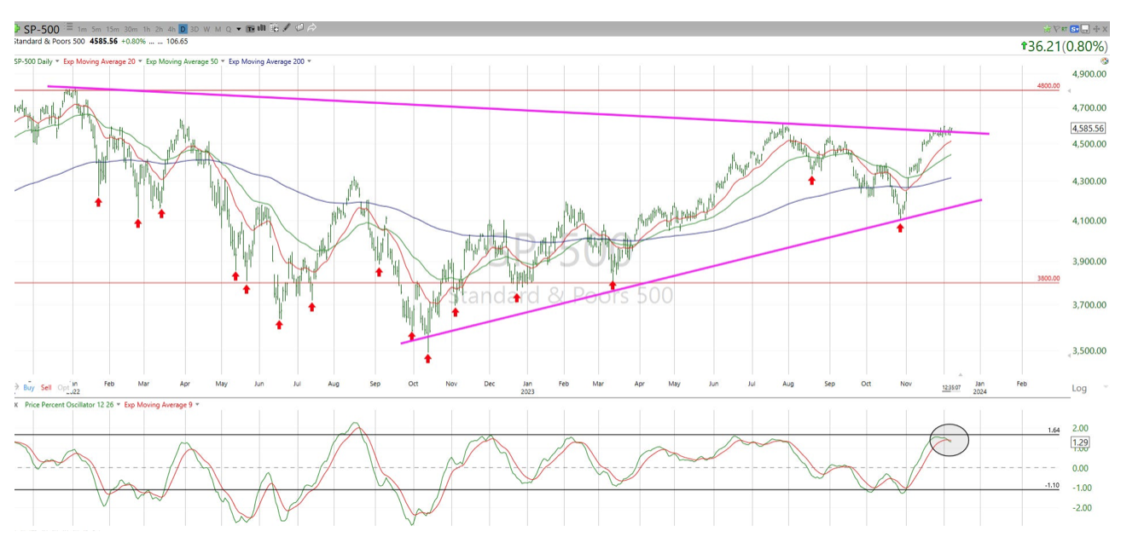Click the 4585.56 last price in header

click(x=103, y=41)
